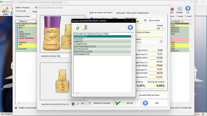
Task: Open the Por Descrição sort dropdown
Action: (x=23, y=11)
